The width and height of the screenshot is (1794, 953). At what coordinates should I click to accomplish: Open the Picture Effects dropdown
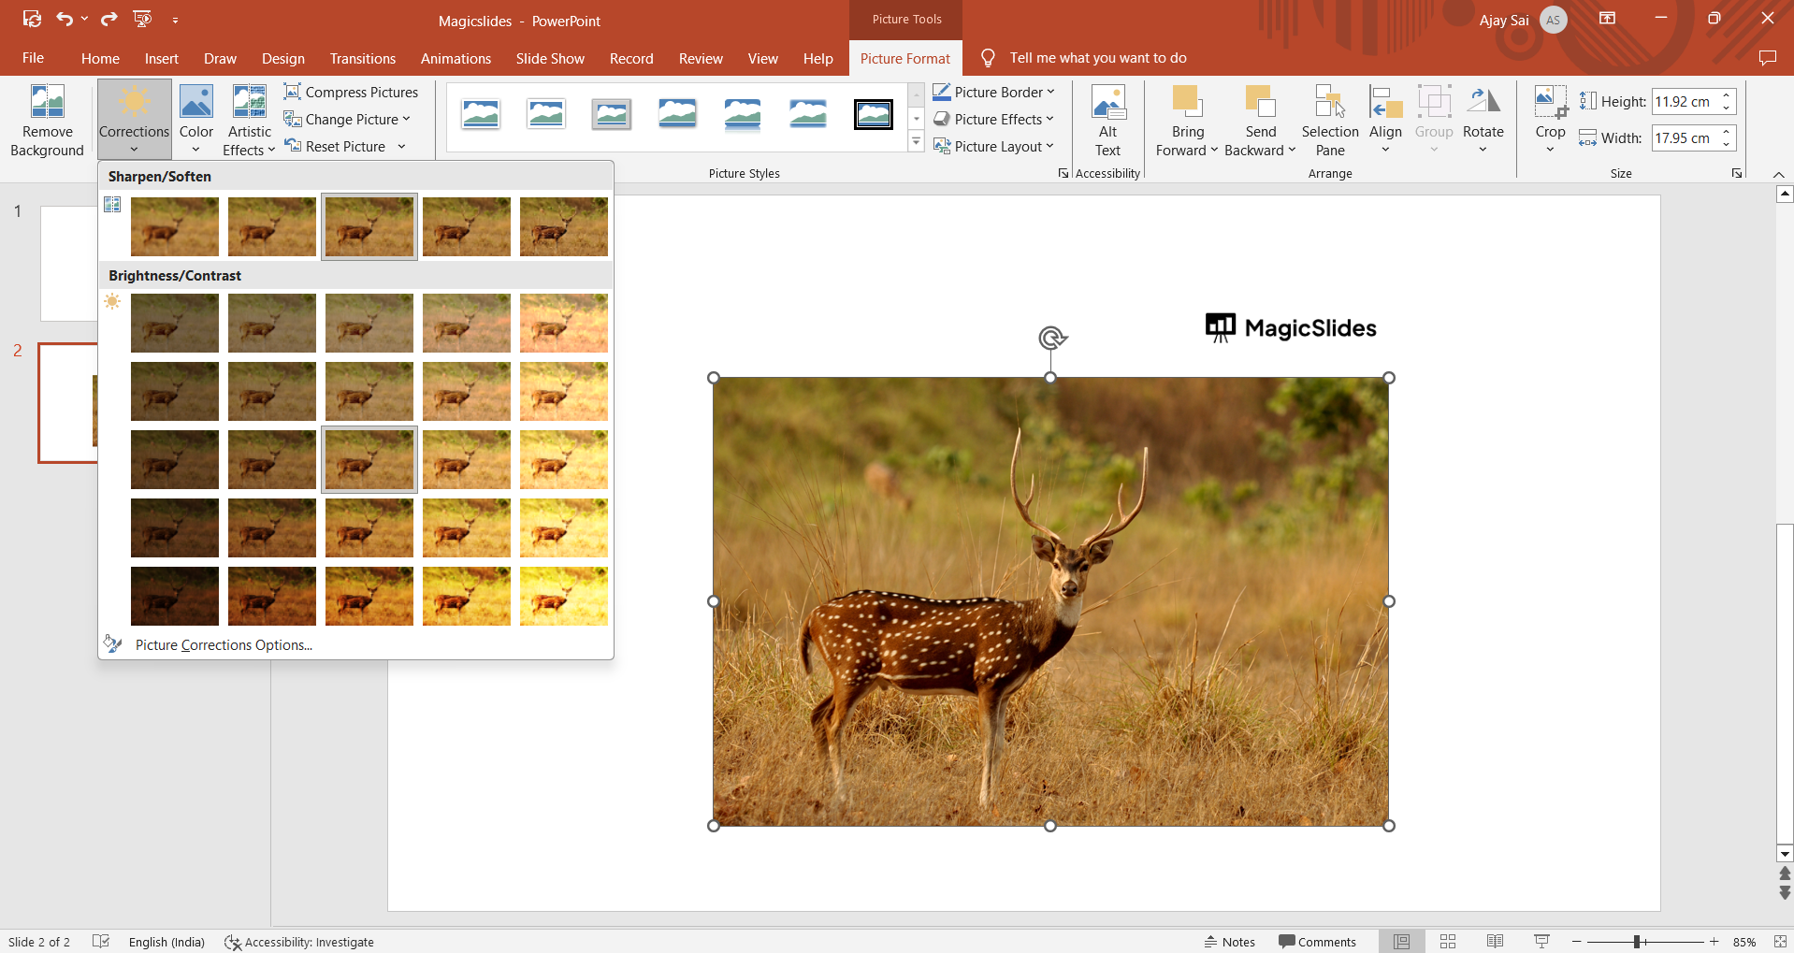click(993, 119)
